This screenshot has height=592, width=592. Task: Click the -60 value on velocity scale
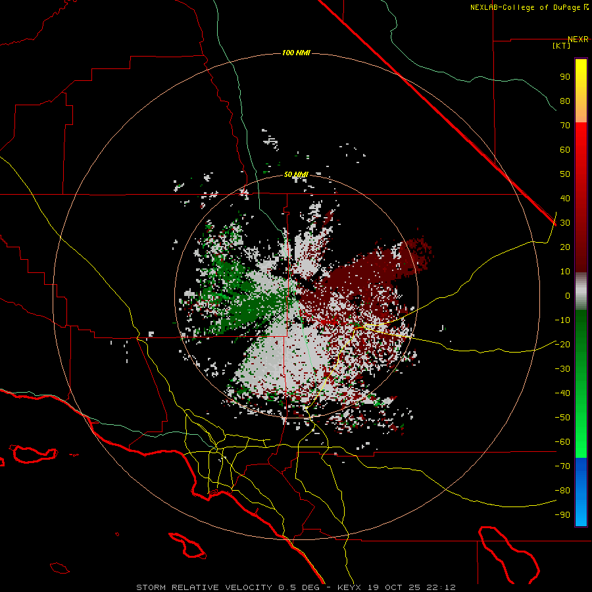click(562, 442)
